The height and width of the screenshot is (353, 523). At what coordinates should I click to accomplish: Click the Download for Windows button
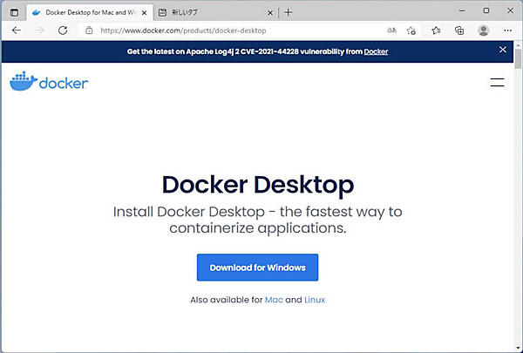(257, 268)
